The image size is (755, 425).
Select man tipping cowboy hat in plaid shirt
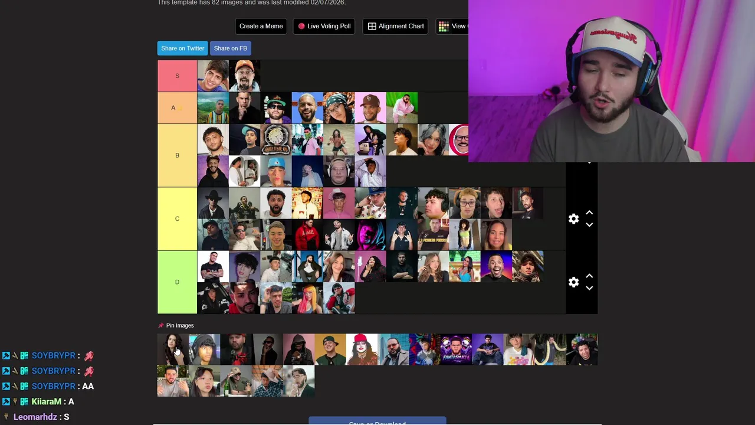pos(267,381)
